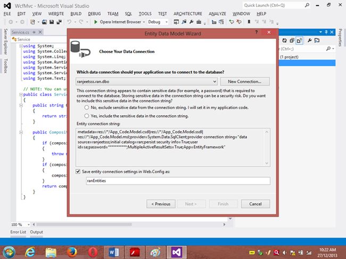Click the < Previous button
Image resolution: width=346 pixels, height=259 pixels.
pyautogui.click(x=161, y=204)
